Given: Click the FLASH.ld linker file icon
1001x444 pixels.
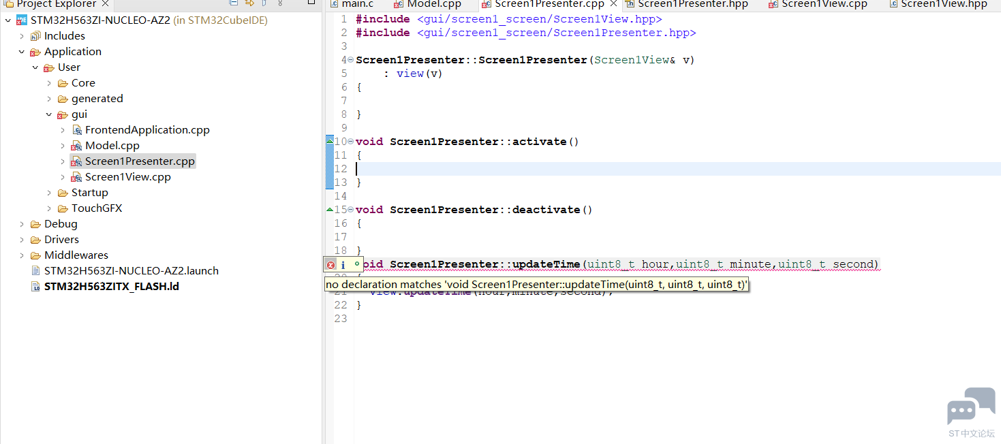Looking at the screenshot, I should (36, 287).
